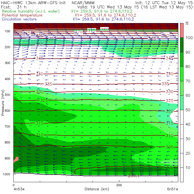Select the title 'HAIC-HIWC 13km ARW-GFS init'

point(33,3)
